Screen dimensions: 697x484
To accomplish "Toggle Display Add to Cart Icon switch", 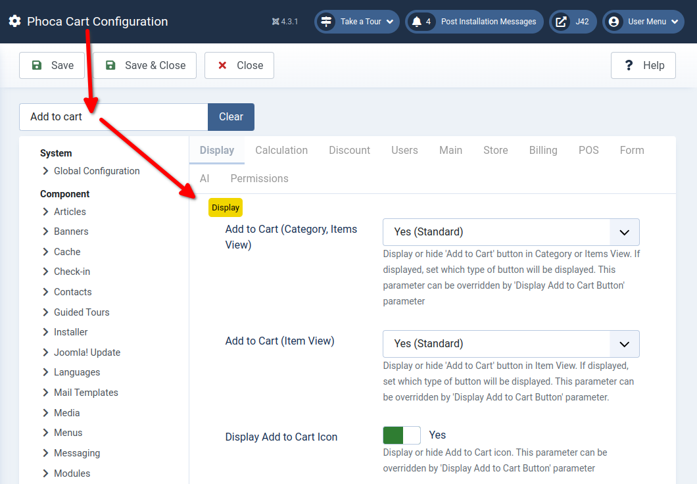I will (x=402, y=435).
